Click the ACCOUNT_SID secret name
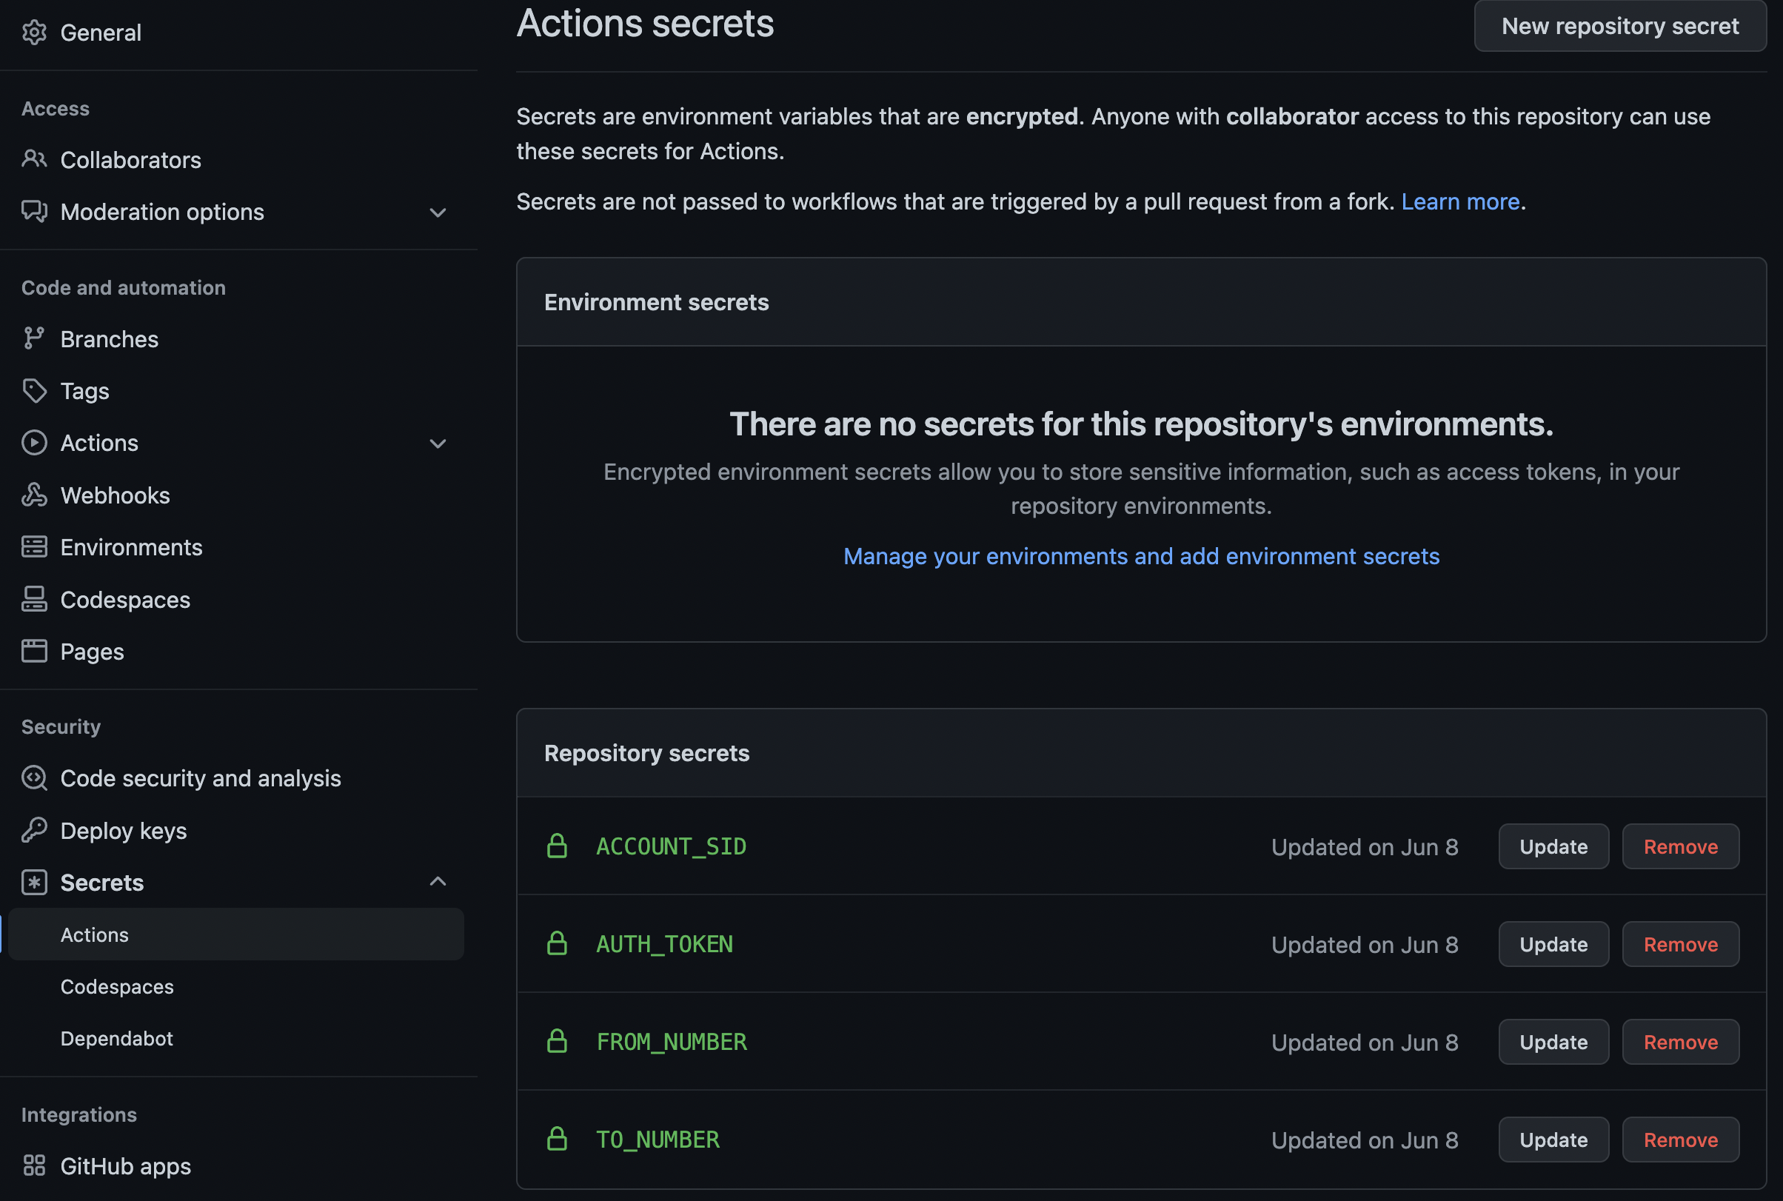This screenshot has width=1783, height=1201. pos(671,846)
